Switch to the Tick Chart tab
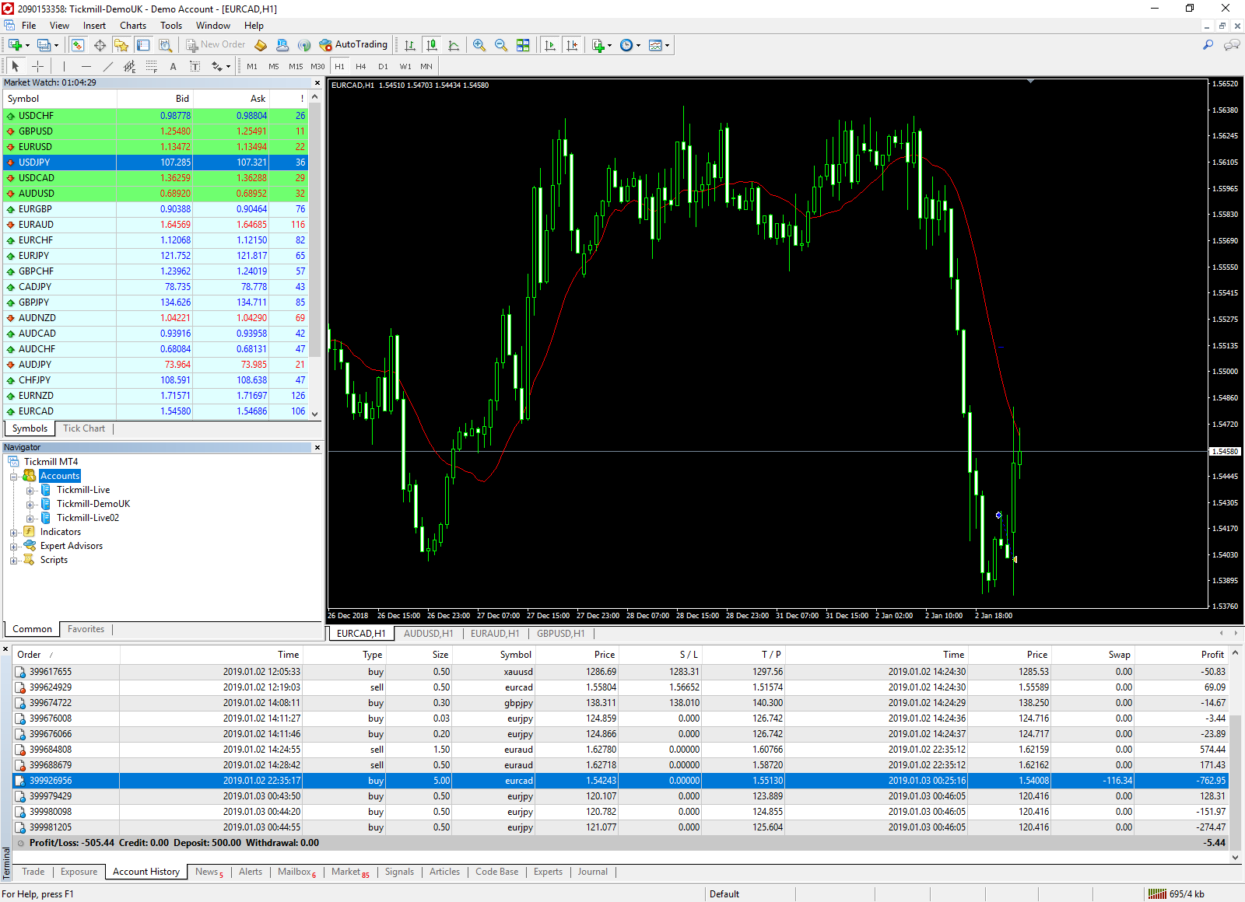This screenshot has width=1245, height=902. [x=84, y=428]
